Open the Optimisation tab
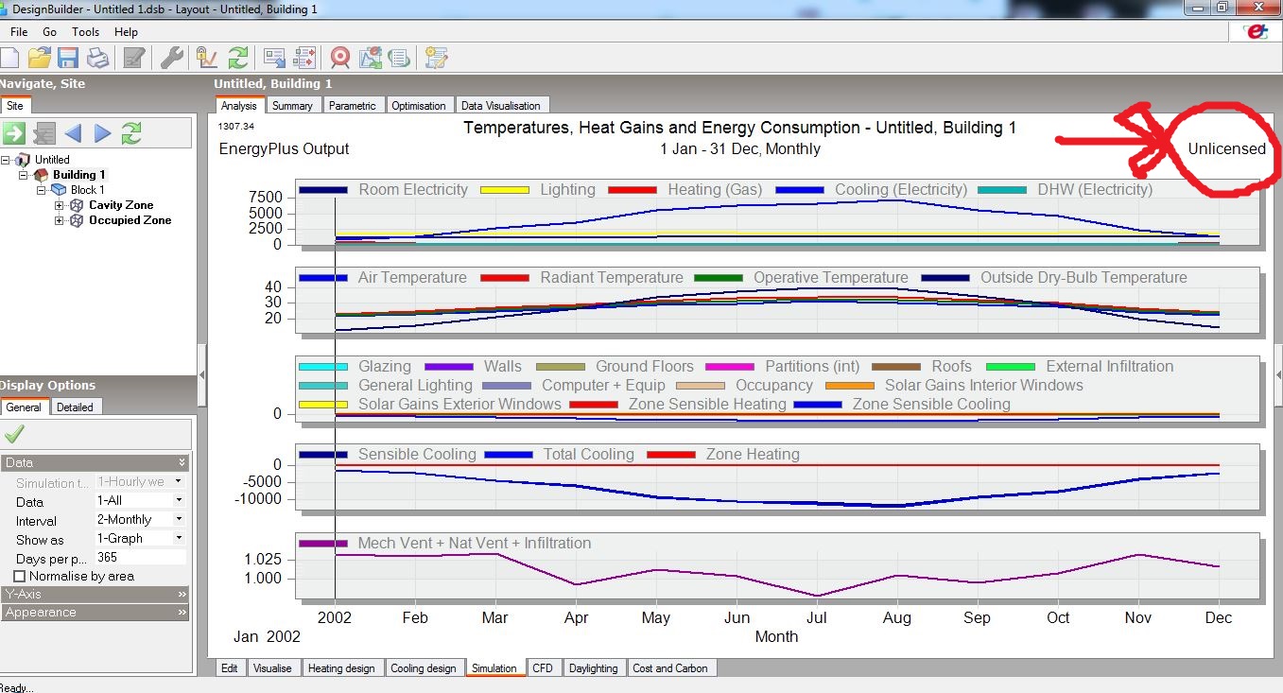The image size is (1283, 693). tap(418, 106)
